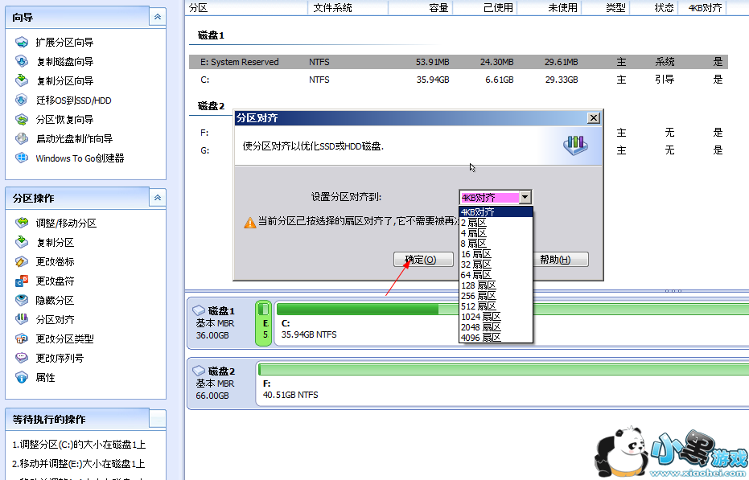Viewport: 749px width, 480px height.
Task: Click the warning triangle icon in dialog
Action: click(250, 223)
